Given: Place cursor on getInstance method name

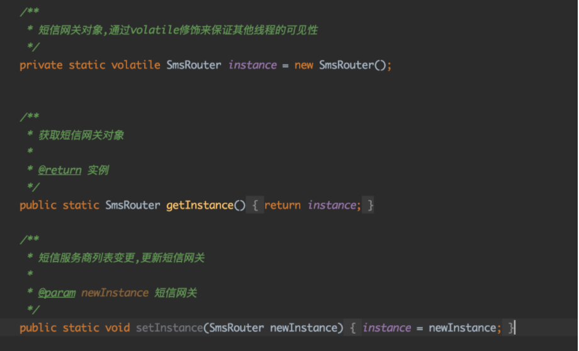Looking at the screenshot, I should 200,205.
